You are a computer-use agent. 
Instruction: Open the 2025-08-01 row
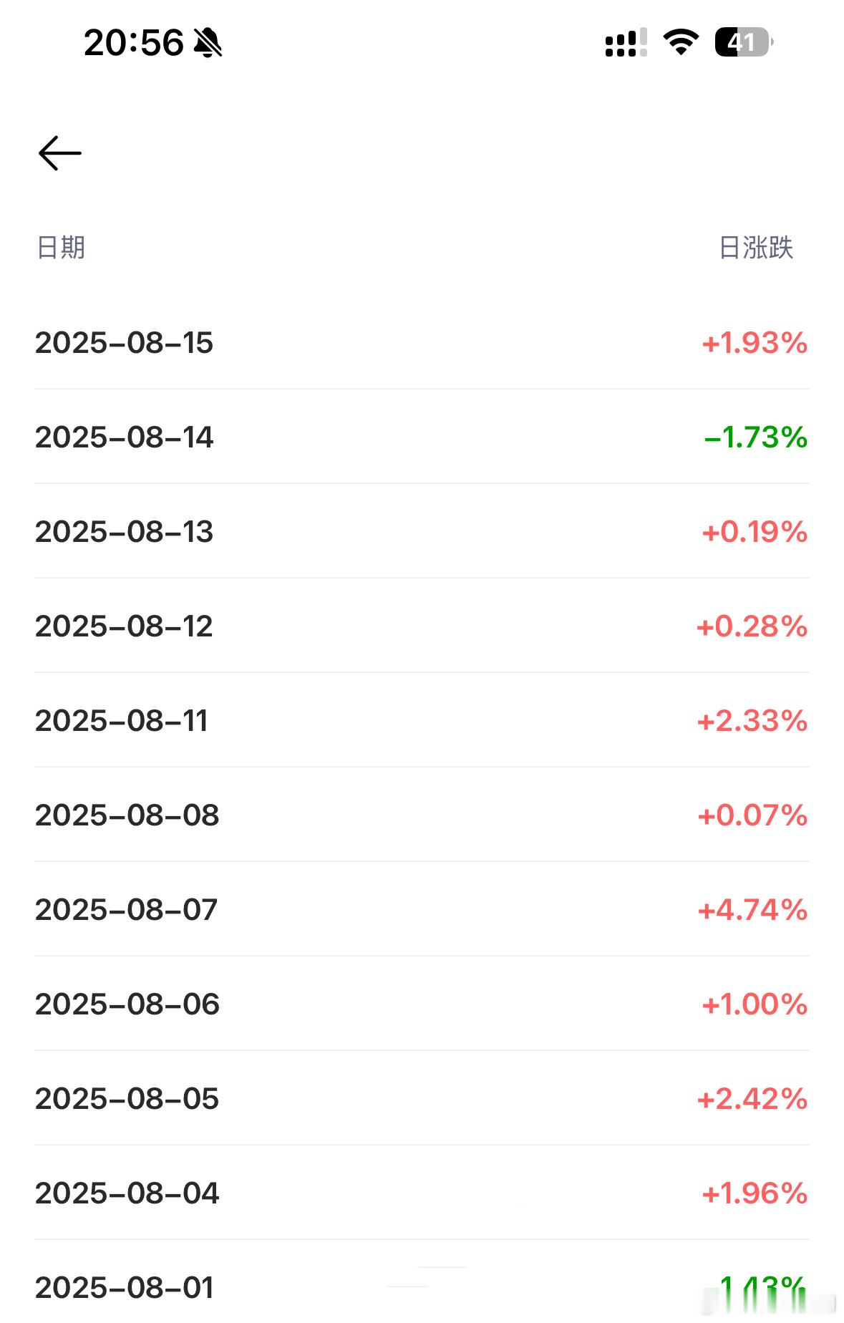point(422,1282)
